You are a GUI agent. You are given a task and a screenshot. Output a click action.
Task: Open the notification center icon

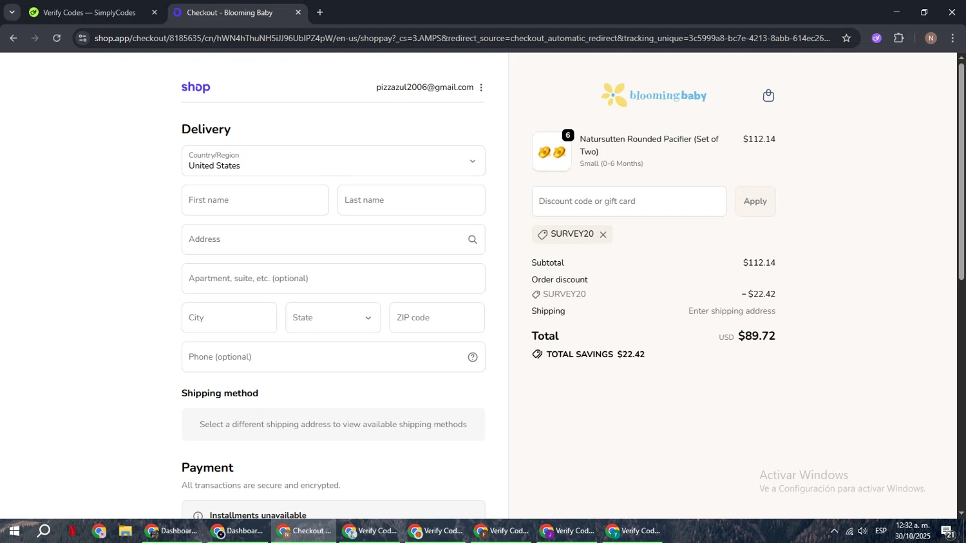click(x=948, y=531)
